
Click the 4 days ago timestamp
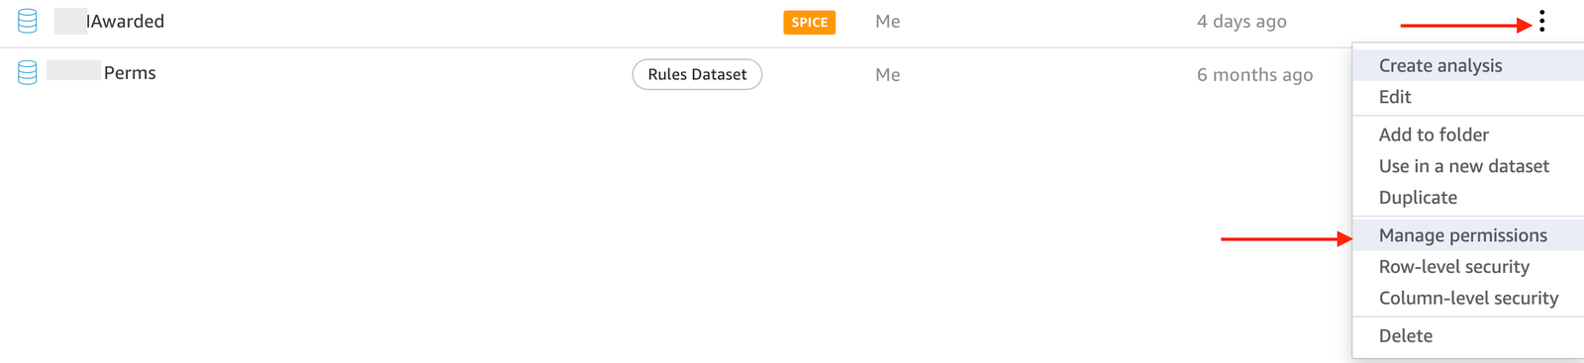[x=1241, y=22]
